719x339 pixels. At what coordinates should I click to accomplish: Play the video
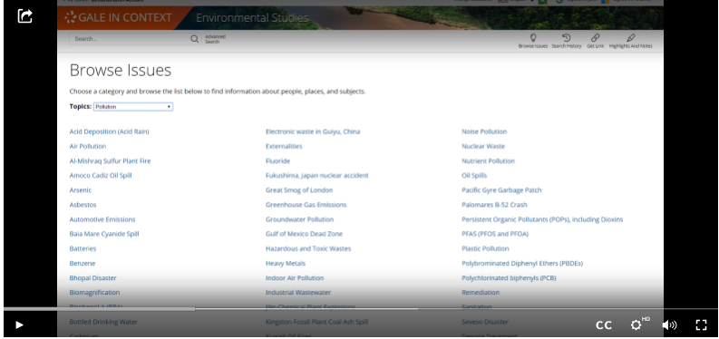[x=19, y=324]
